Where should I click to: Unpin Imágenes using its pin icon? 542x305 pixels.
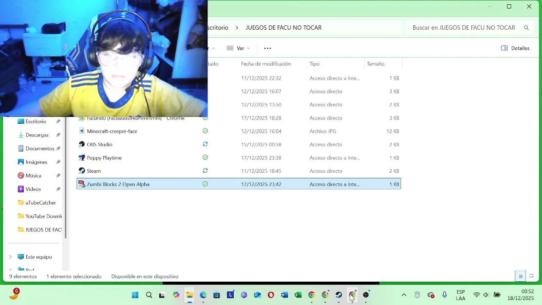(58, 162)
